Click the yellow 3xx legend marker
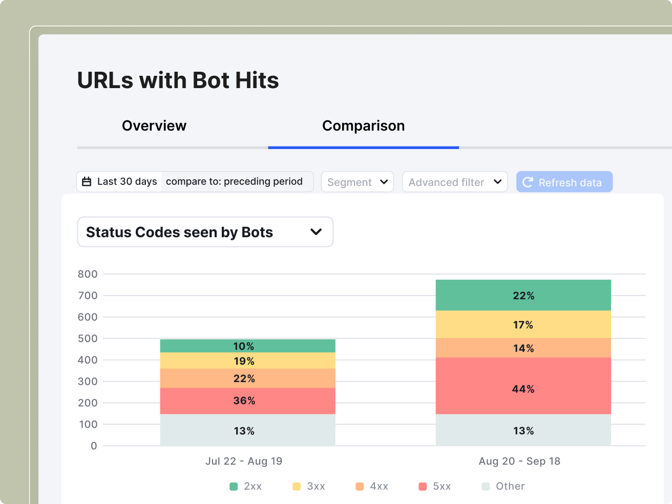The width and height of the screenshot is (672, 504). (x=297, y=486)
